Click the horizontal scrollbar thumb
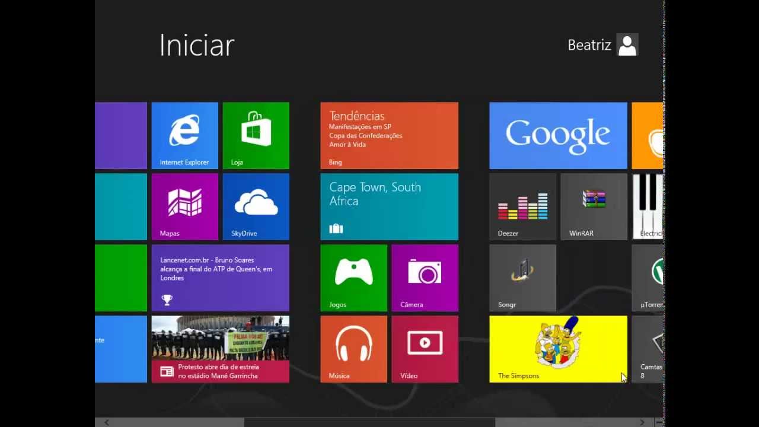 [369, 422]
